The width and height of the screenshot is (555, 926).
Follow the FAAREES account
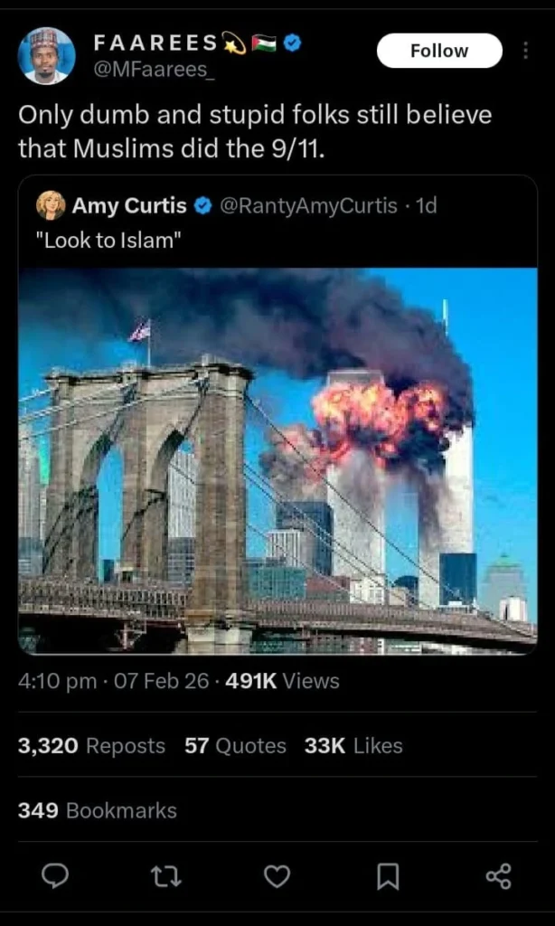point(438,51)
